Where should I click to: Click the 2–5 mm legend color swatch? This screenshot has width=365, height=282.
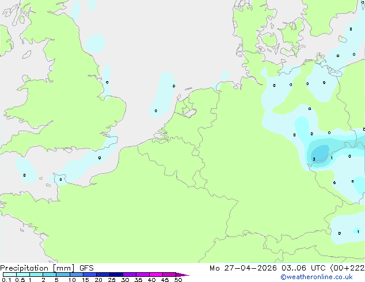pyautogui.click(x=50, y=275)
